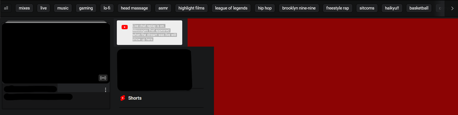Select the "brooklyn nine-nine" chip
Image resolution: width=458 pixels, height=115 pixels.
pyautogui.click(x=299, y=8)
